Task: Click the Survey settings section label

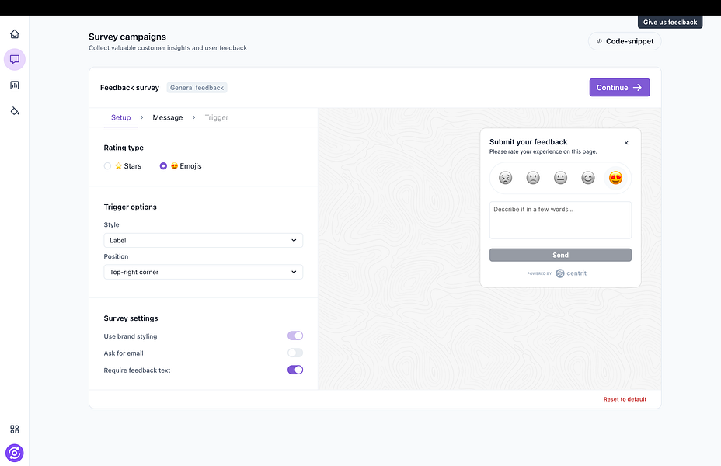Action: click(131, 318)
